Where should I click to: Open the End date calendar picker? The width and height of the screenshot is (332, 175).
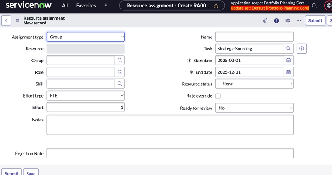288,72
